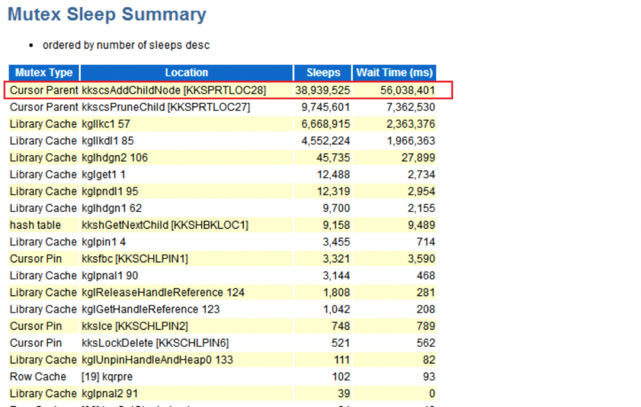Select the kkscsPruneChild [KKSPRTLOC27] location cell
Viewport: 641px width, 407px height.
coord(166,107)
